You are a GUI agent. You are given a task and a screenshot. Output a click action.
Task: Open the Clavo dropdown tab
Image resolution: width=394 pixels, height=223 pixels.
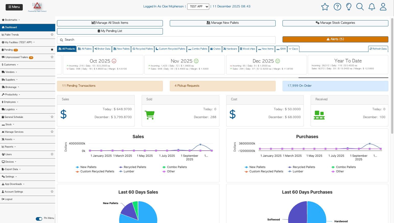pyautogui.click(x=293, y=49)
